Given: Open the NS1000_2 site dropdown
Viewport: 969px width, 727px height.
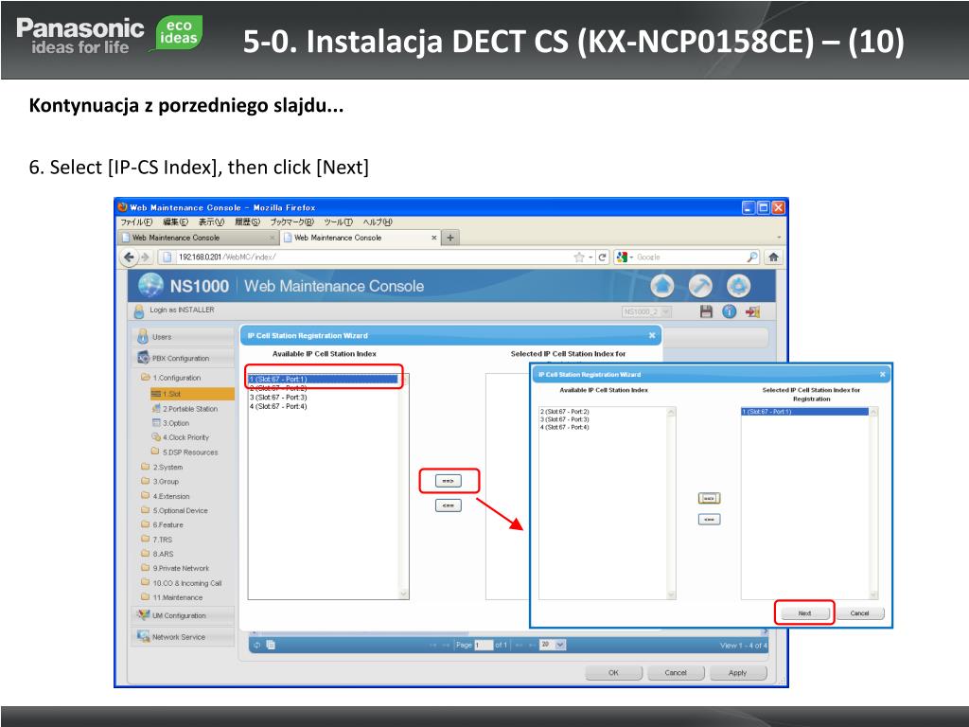Looking at the screenshot, I should pyautogui.click(x=646, y=311).
